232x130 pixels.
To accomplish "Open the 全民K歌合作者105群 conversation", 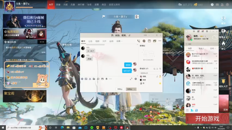I will point(201,62).
